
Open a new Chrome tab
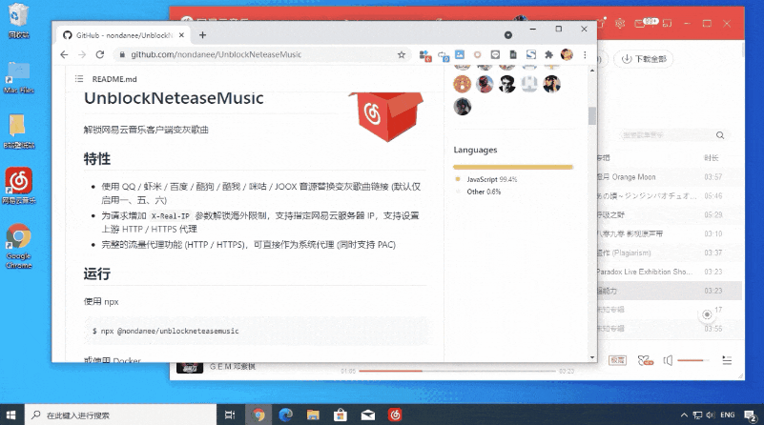pyautogui.click(x=203, y=35)
